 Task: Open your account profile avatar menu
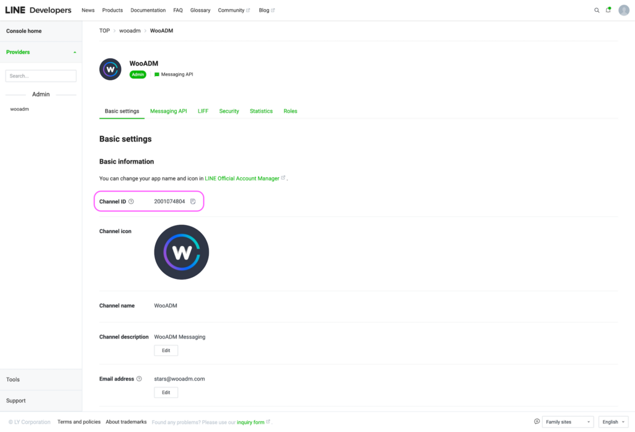(623, 10)
